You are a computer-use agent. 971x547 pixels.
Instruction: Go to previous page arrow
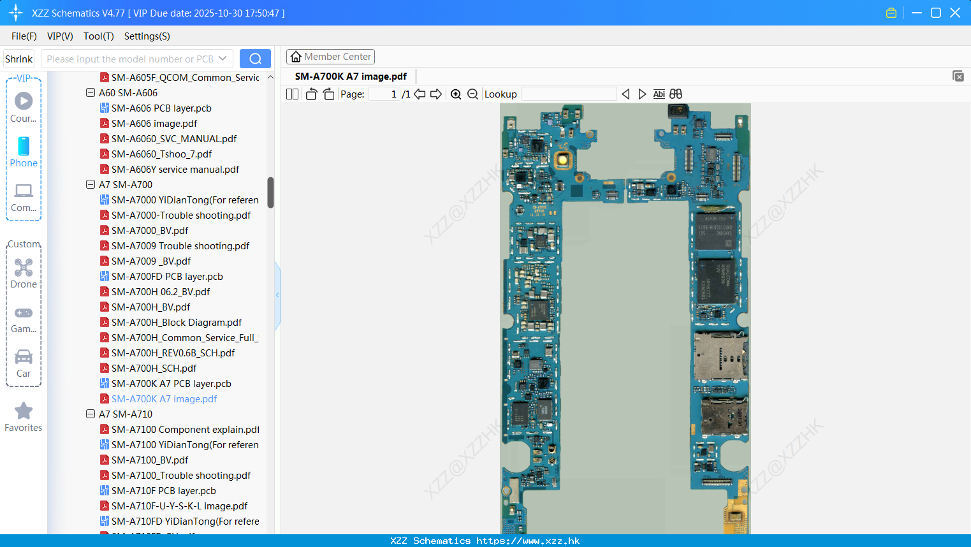[x=420, y=94]
